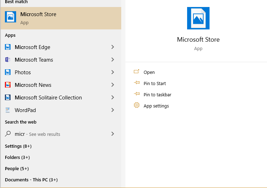267x188 pixels.
Task: Click the Microsoft Solitaire Collection icon
Action: (8, 97)
